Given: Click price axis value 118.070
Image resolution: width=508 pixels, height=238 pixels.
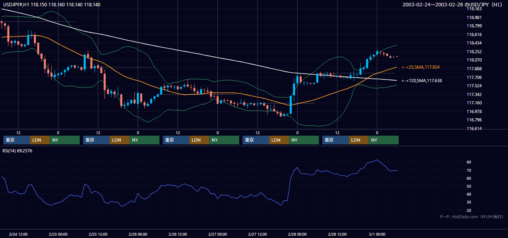Looking at the screenshot, I should pos(474,60).
